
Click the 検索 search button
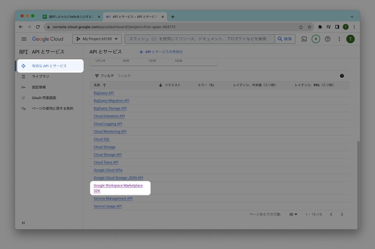point(285,39)
